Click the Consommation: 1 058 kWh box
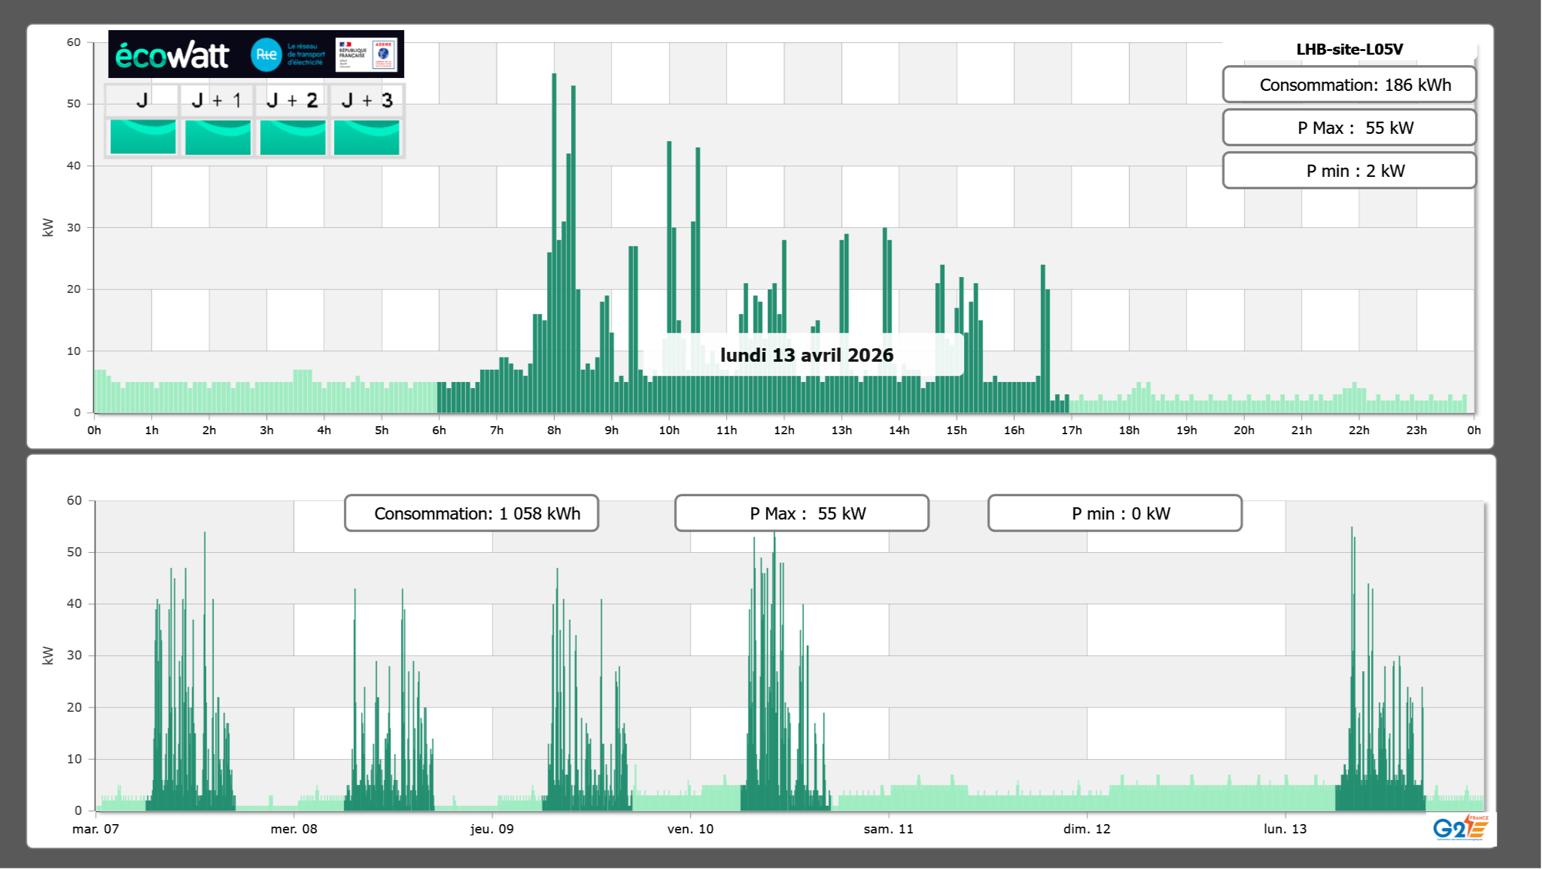1542x869 pixels. [x=471, y=513]
